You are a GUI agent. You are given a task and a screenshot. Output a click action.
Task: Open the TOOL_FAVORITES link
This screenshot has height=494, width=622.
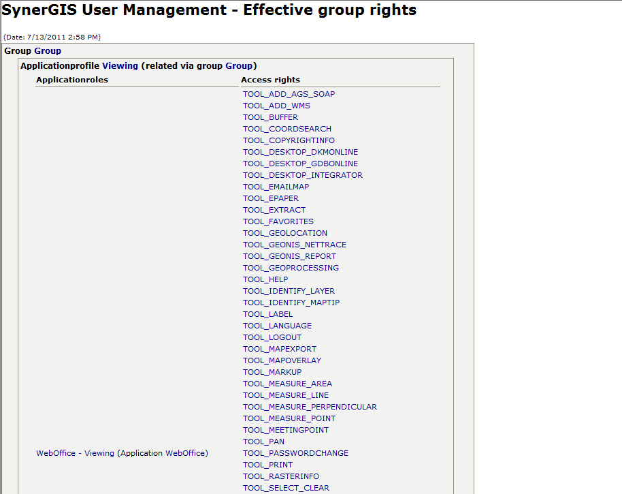coord(278,221)
